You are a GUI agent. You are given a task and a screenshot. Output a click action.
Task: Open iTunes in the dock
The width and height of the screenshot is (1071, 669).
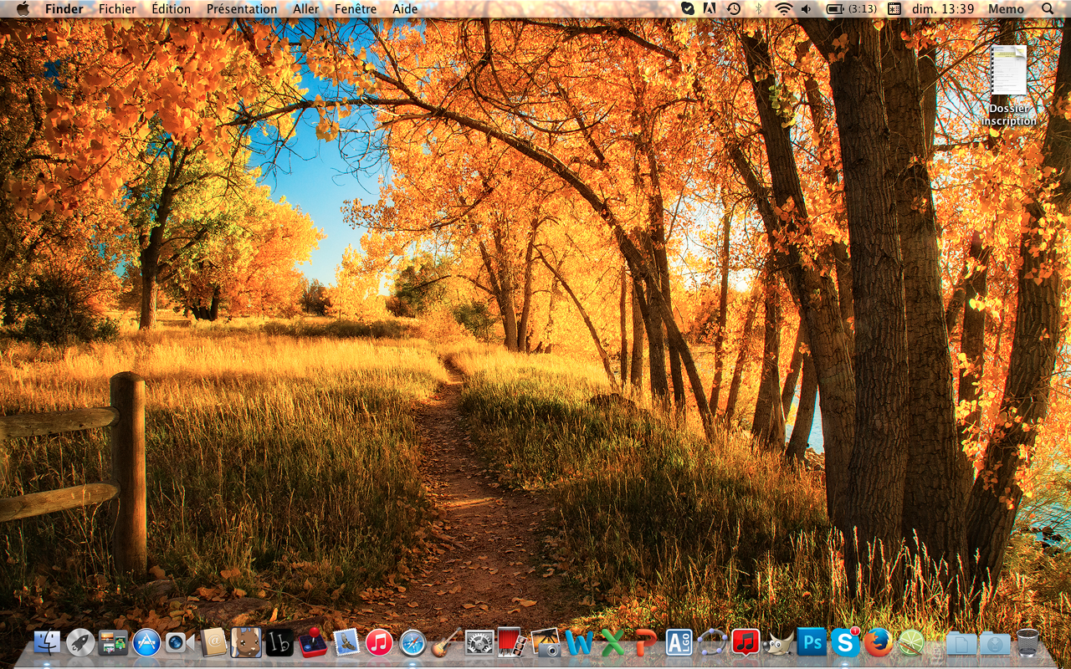tap(379, 642)
